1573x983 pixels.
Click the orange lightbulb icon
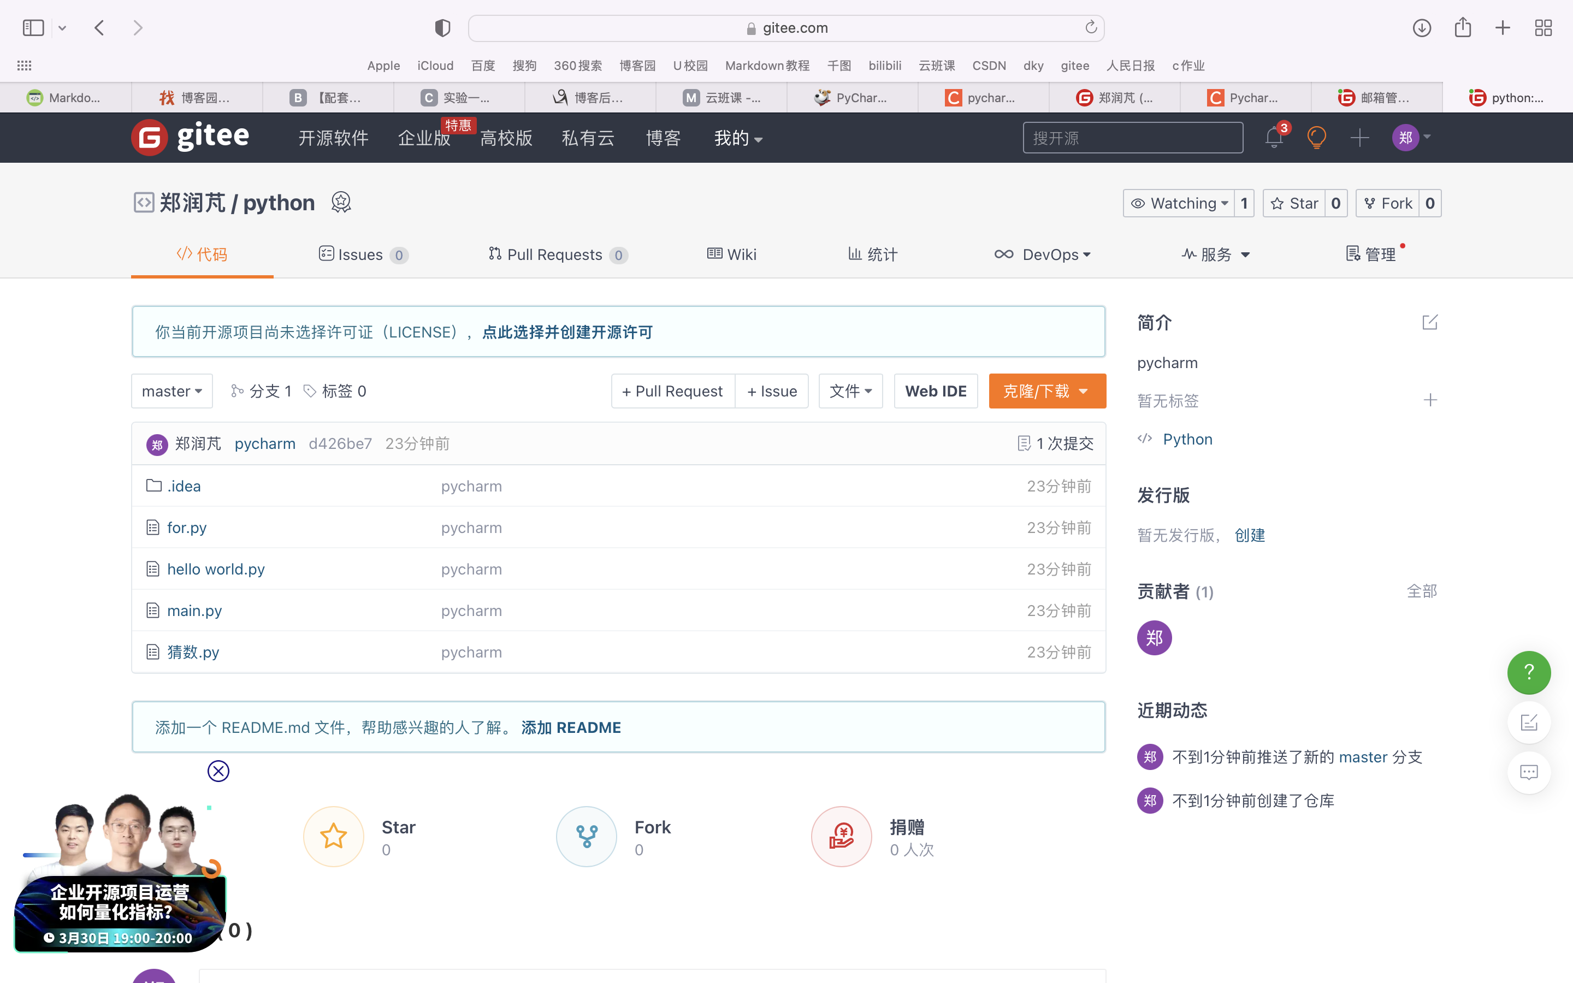click(1316, 138)
